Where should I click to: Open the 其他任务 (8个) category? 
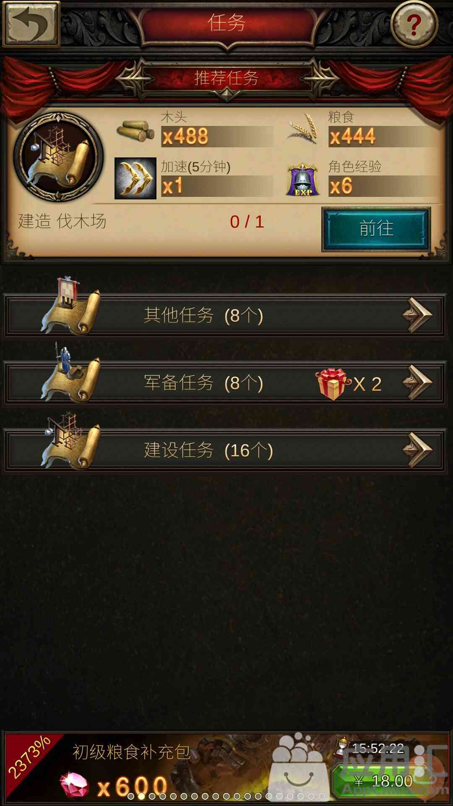point(224,315)
